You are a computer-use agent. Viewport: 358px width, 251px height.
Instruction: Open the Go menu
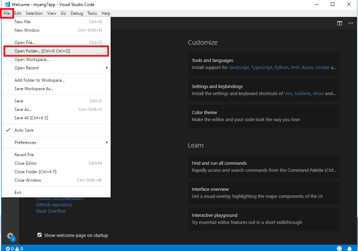tap(63, 13)
